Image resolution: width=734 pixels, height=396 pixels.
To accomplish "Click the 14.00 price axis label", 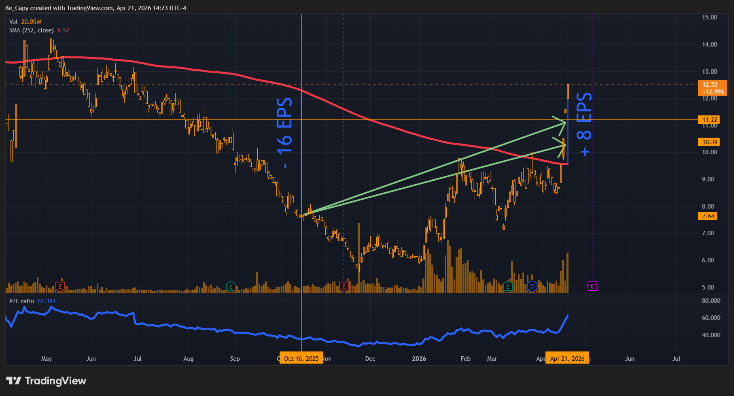I will (710, 45).
